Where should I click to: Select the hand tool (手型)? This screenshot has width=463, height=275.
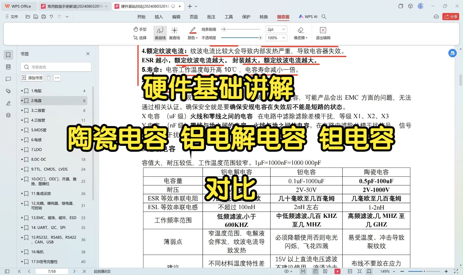click(x=140, y=29)
